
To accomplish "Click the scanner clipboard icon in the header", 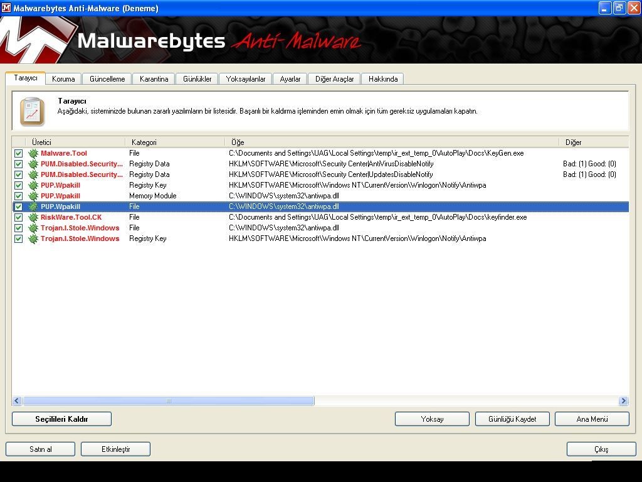I will (x=33, y=112).
